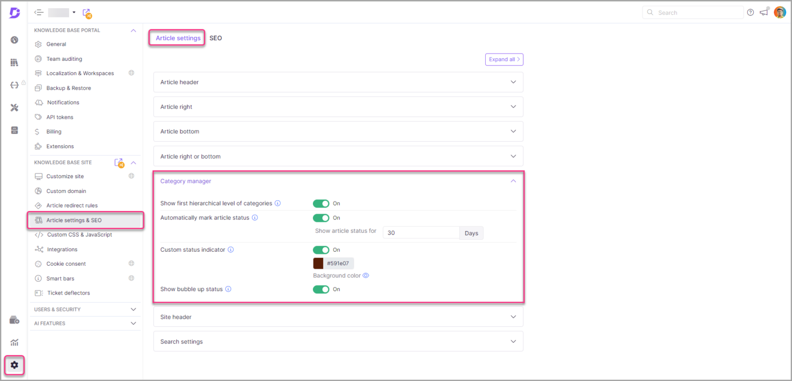
Task: Click the Expand all button
Action: tap(504, 59)
